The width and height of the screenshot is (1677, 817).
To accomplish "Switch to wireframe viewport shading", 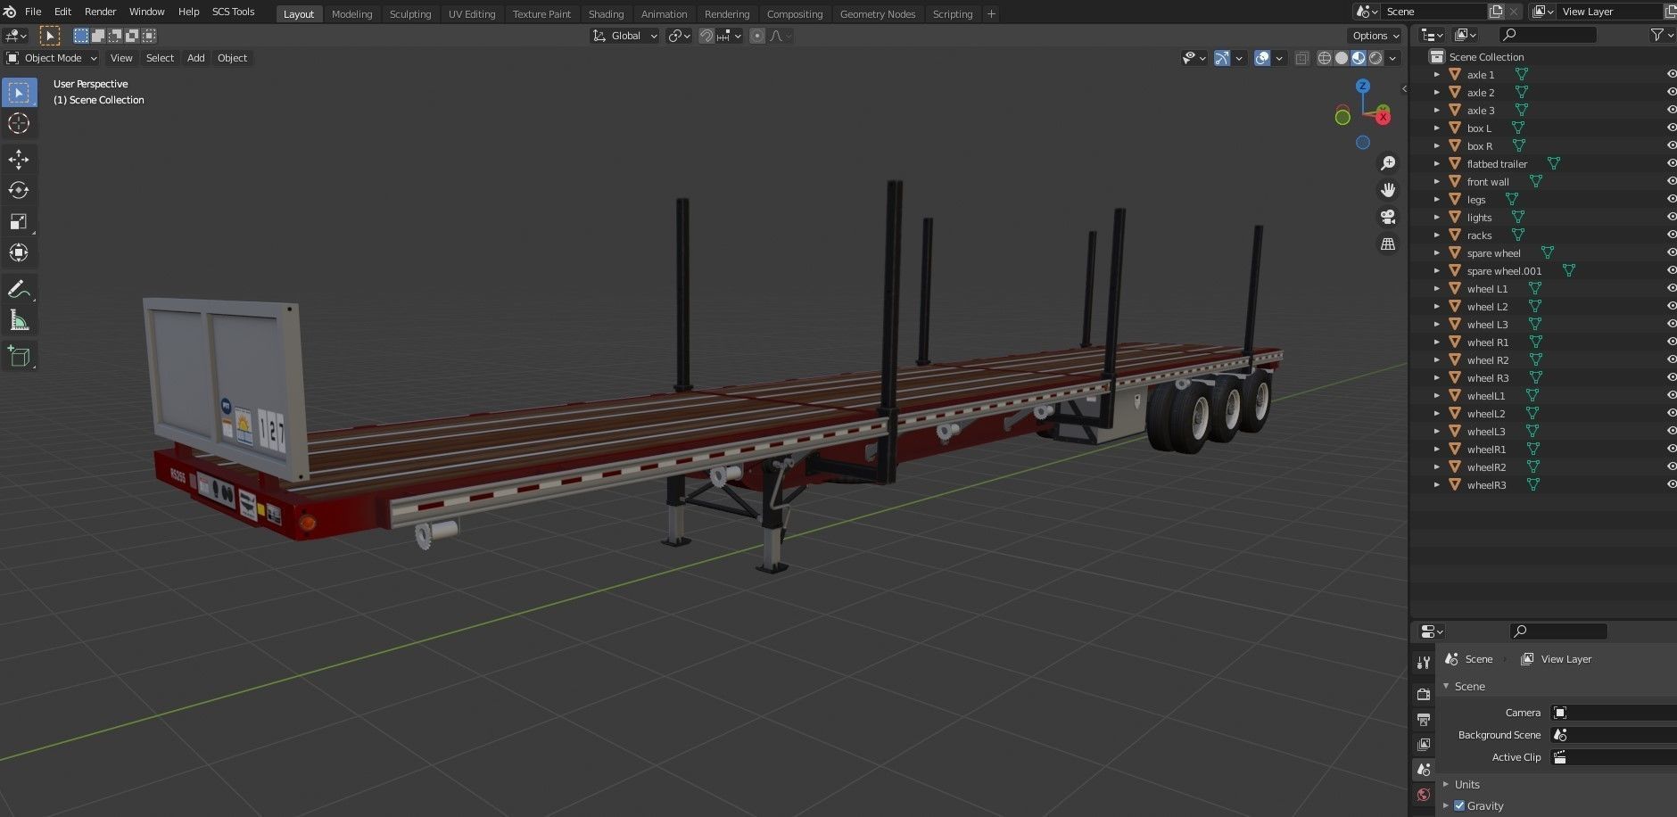I will point(1325,58).
